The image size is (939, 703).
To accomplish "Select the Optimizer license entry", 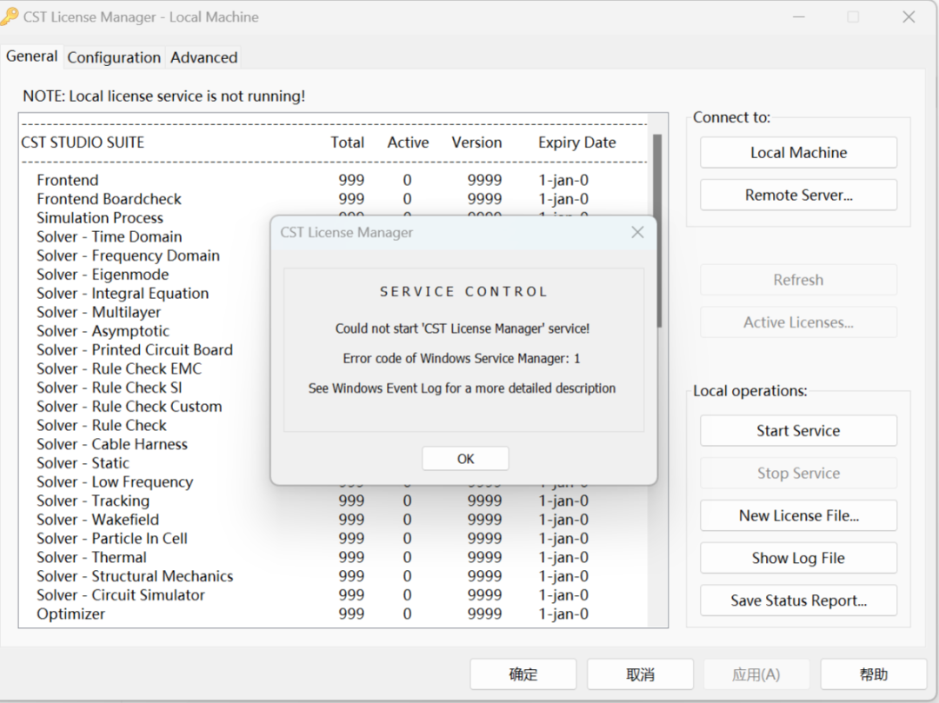I will pos(71,613).
